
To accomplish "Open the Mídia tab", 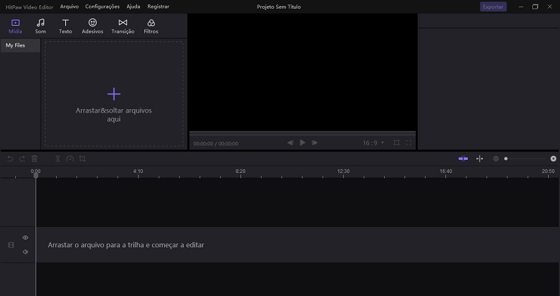I will pos(15,26).
